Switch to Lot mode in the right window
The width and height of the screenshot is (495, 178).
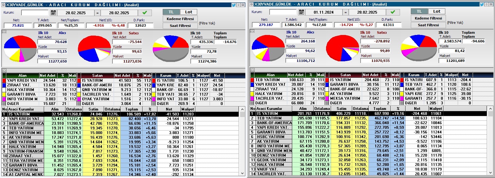(x=437, y=11)
